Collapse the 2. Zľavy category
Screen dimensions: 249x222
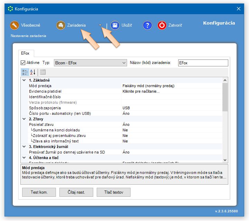(24, 119)
